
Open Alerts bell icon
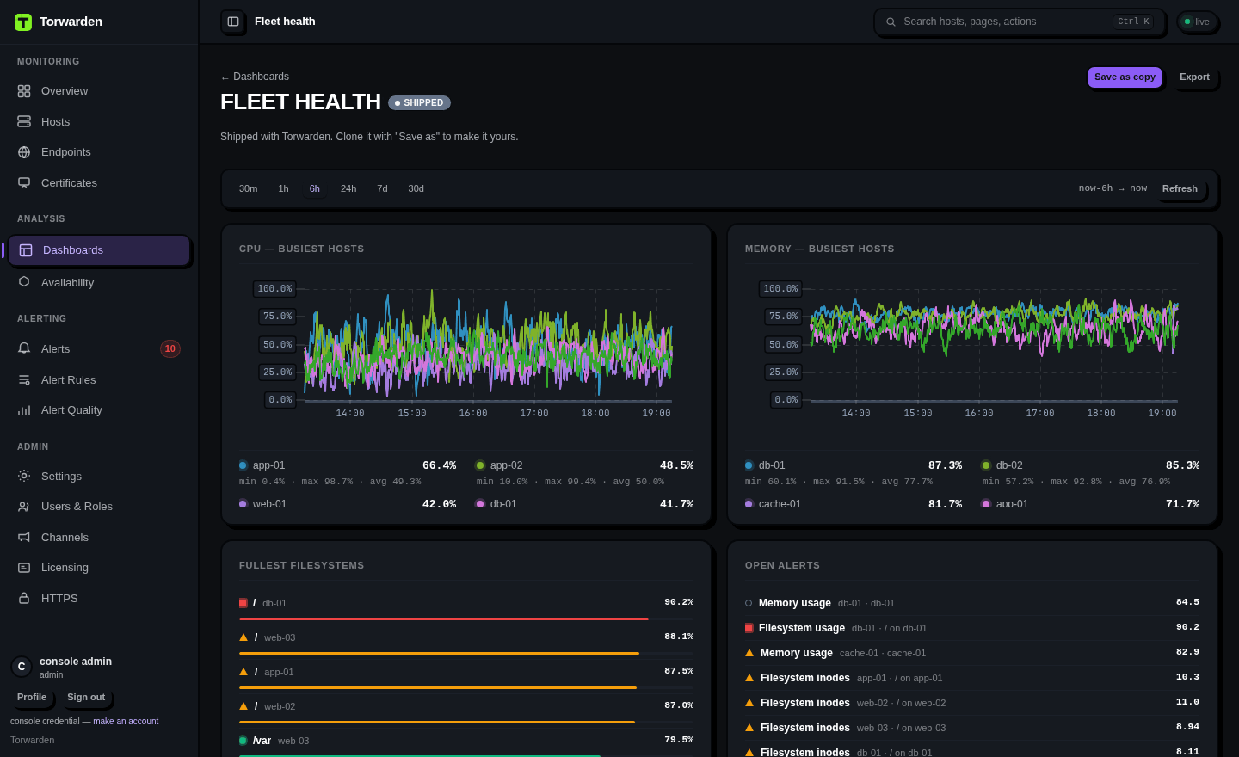tap(24, 348)
